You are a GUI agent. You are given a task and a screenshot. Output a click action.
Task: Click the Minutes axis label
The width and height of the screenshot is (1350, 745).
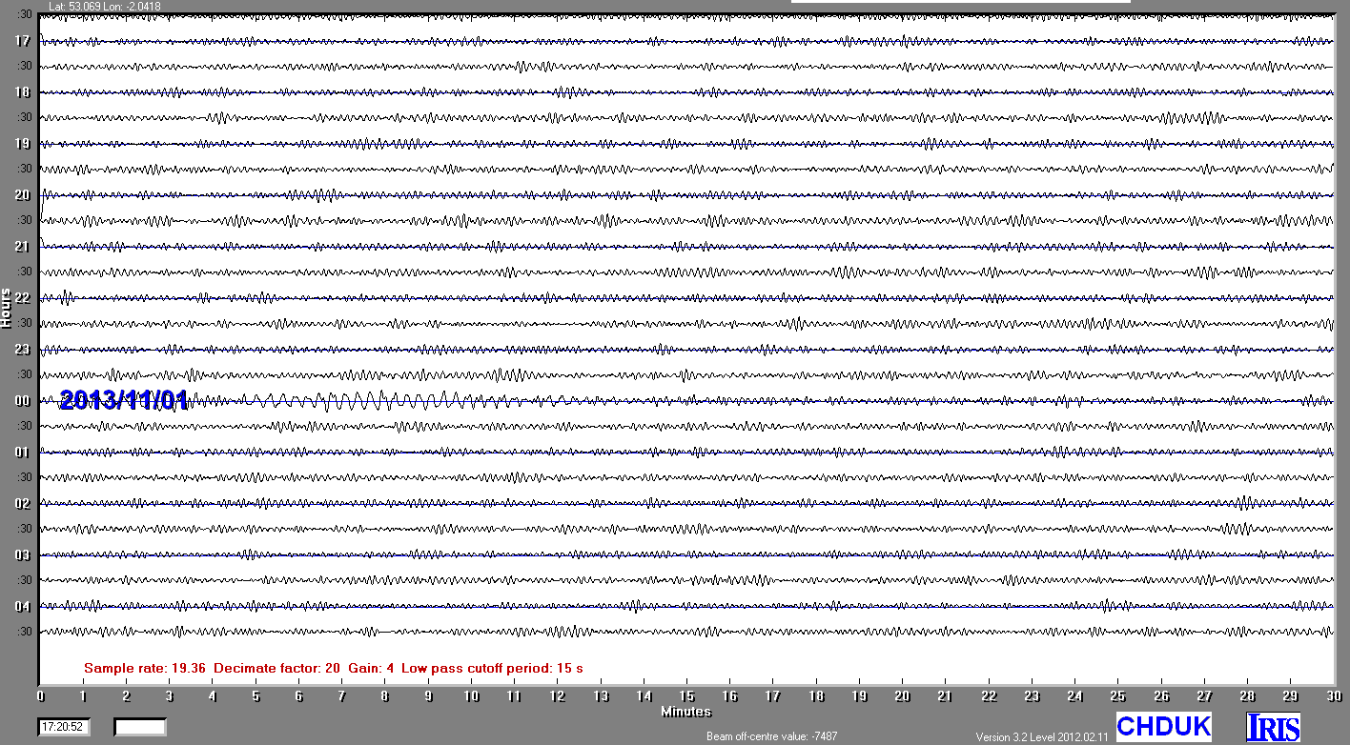pos(686,712)
